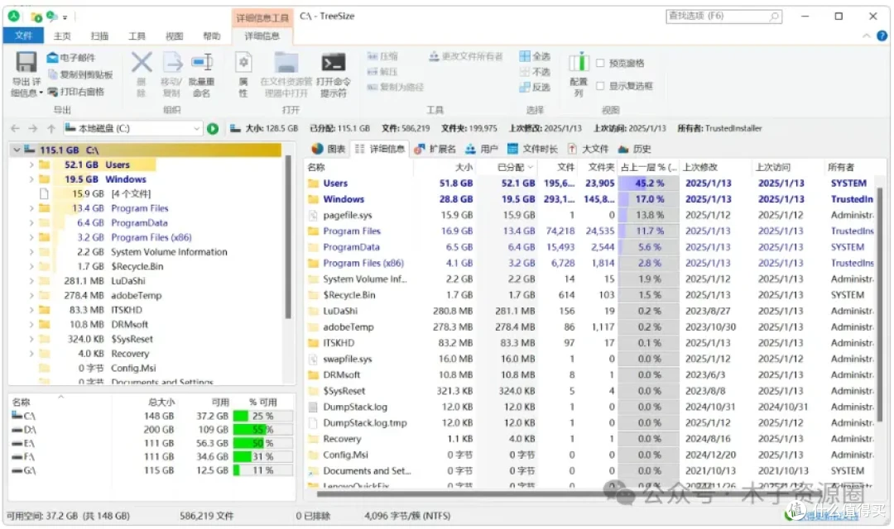Click Open command prompt (打开命令提示符) icon

coord(334,63)
